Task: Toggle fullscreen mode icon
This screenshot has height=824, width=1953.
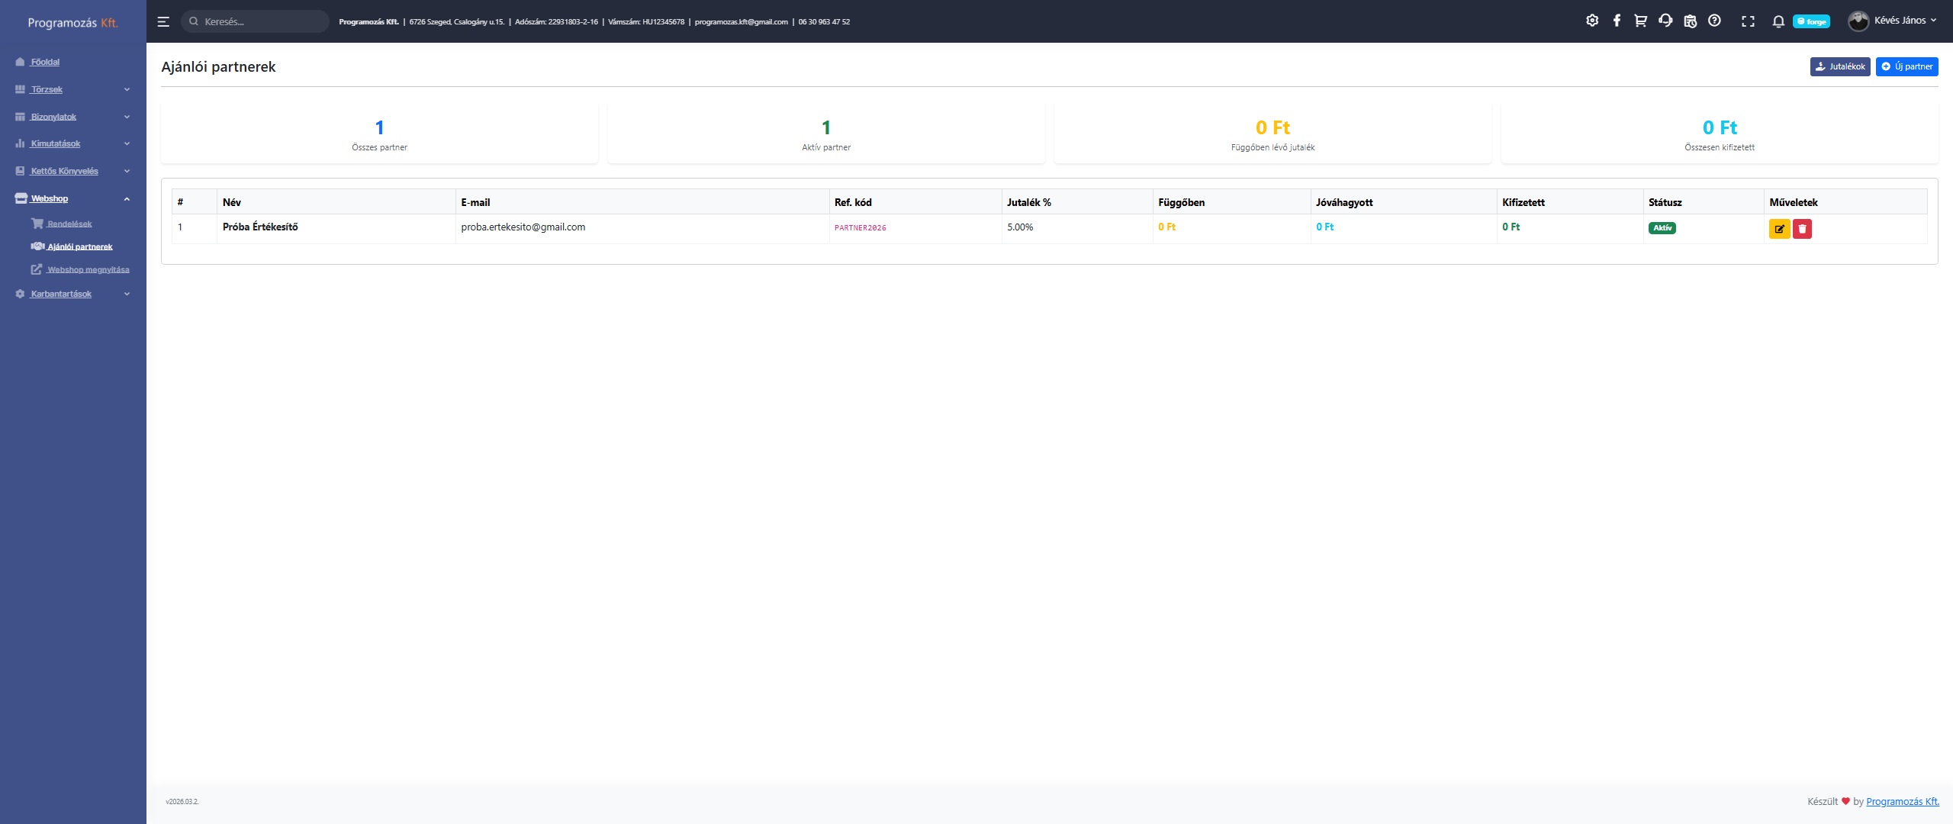Action: (1748, 21)
